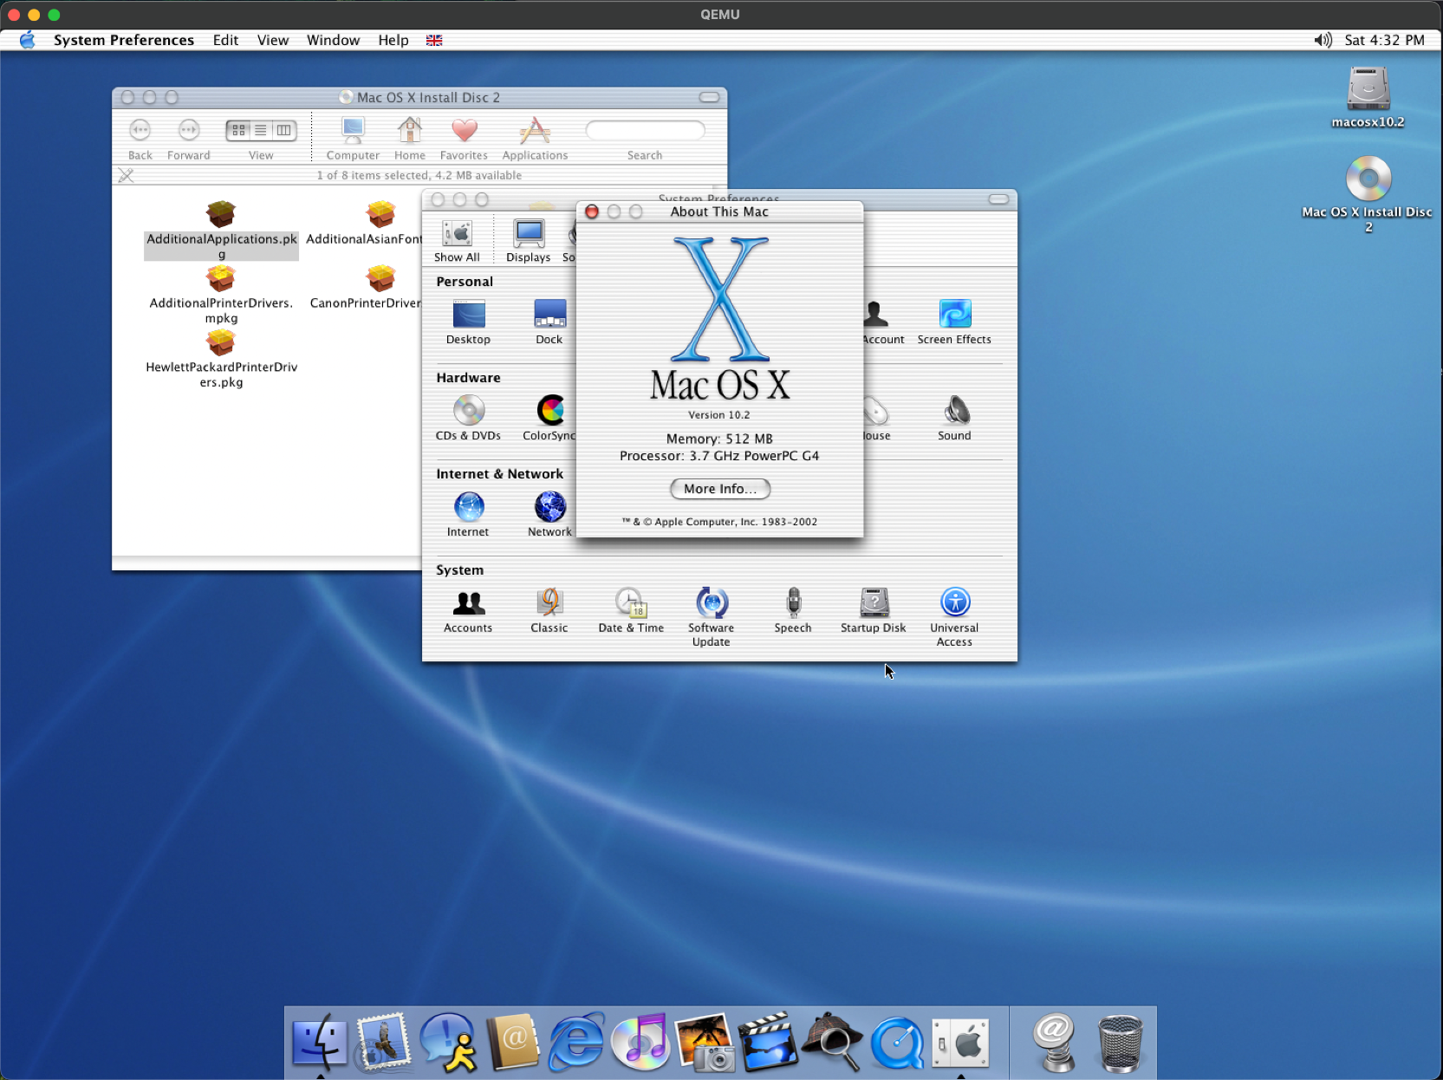Image resolution: width=1443 pixels, height=1080 pixels.
Task: Launch iTunes from the Dock
Action: pyautogui.click(x=640, y=1042)
